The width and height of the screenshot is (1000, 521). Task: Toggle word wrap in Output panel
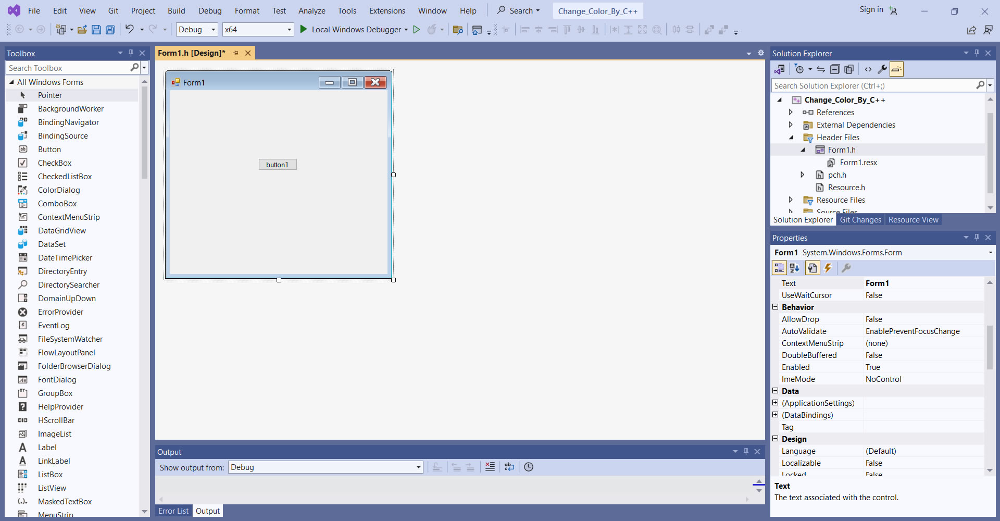(509, 467)
